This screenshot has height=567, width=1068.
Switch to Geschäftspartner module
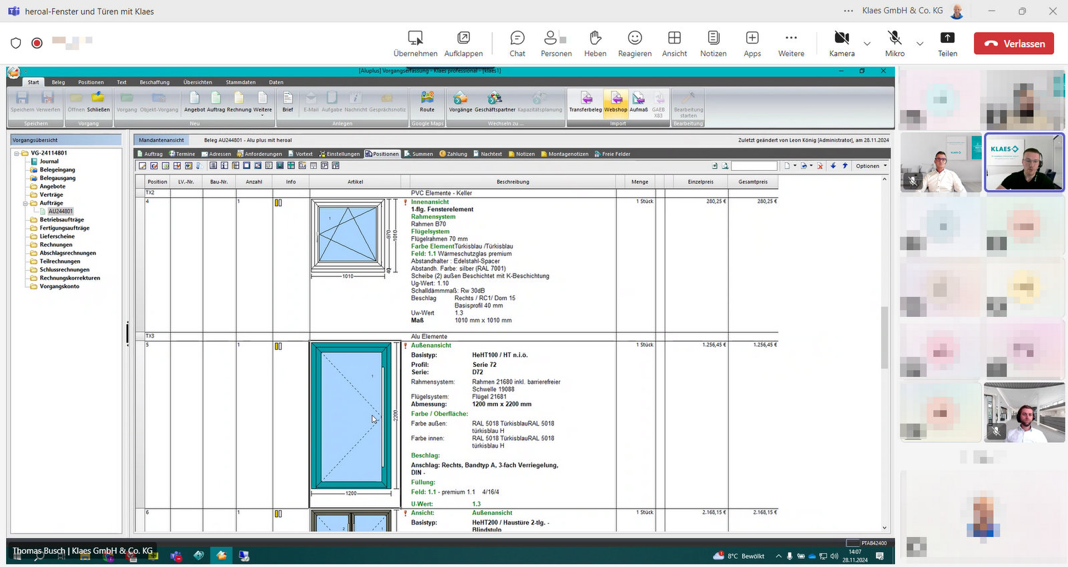[495, 102]
